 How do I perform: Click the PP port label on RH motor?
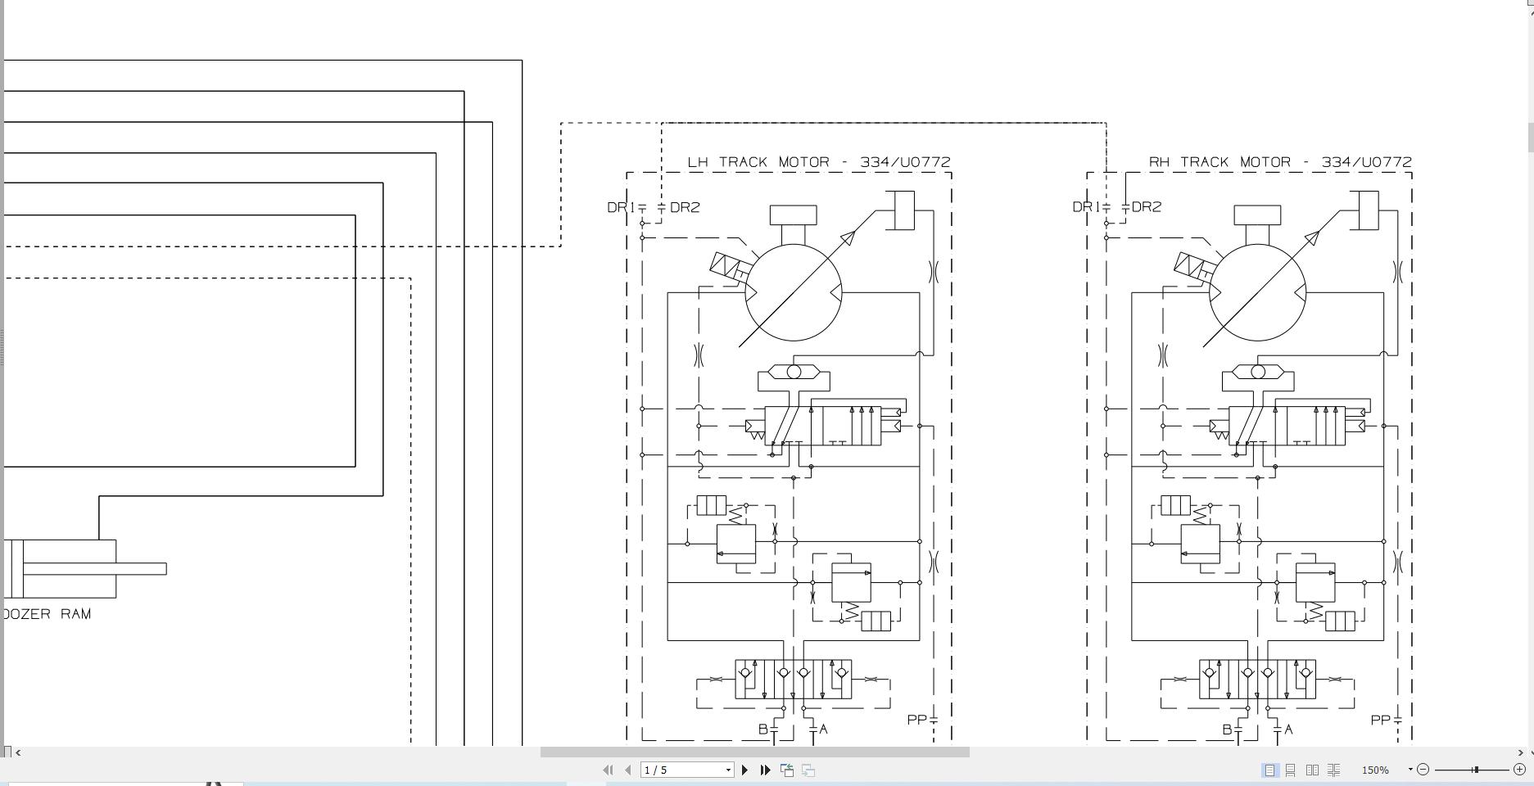pos(1381,720)
